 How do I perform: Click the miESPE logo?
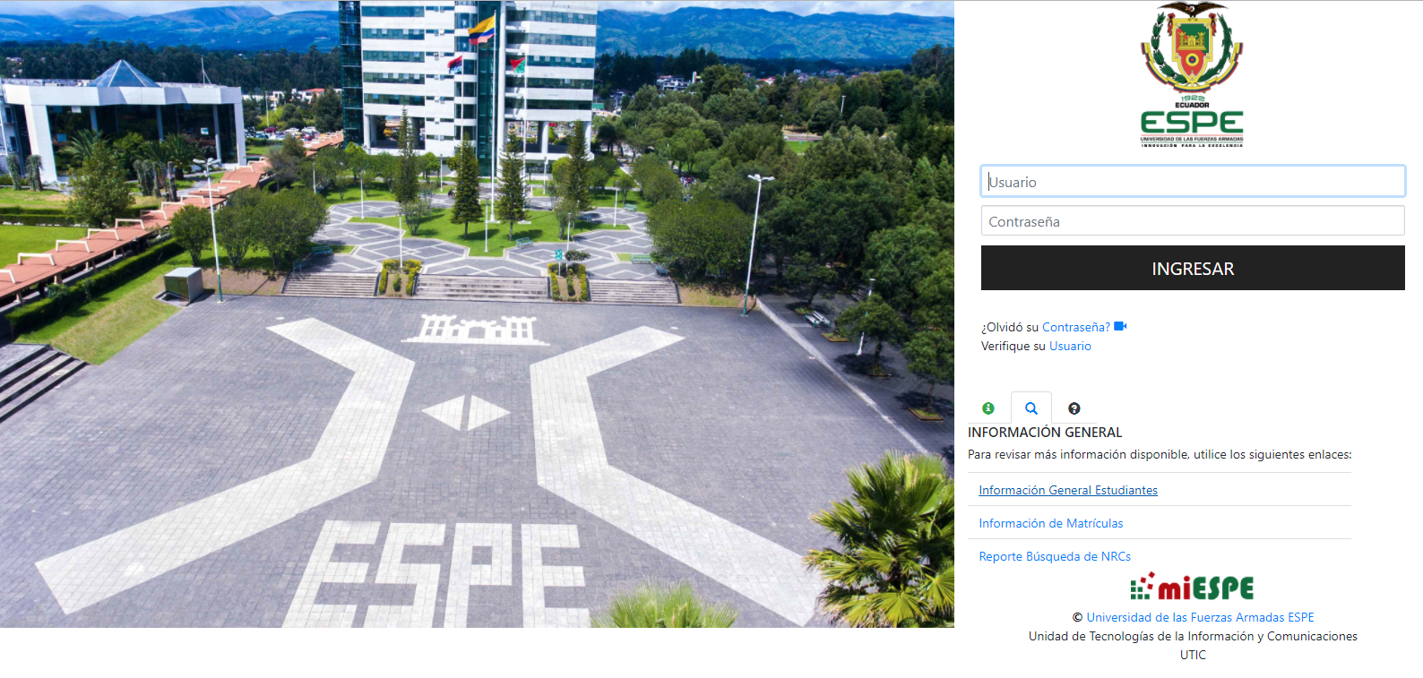pyautogui.click(x=1192, y=587)
